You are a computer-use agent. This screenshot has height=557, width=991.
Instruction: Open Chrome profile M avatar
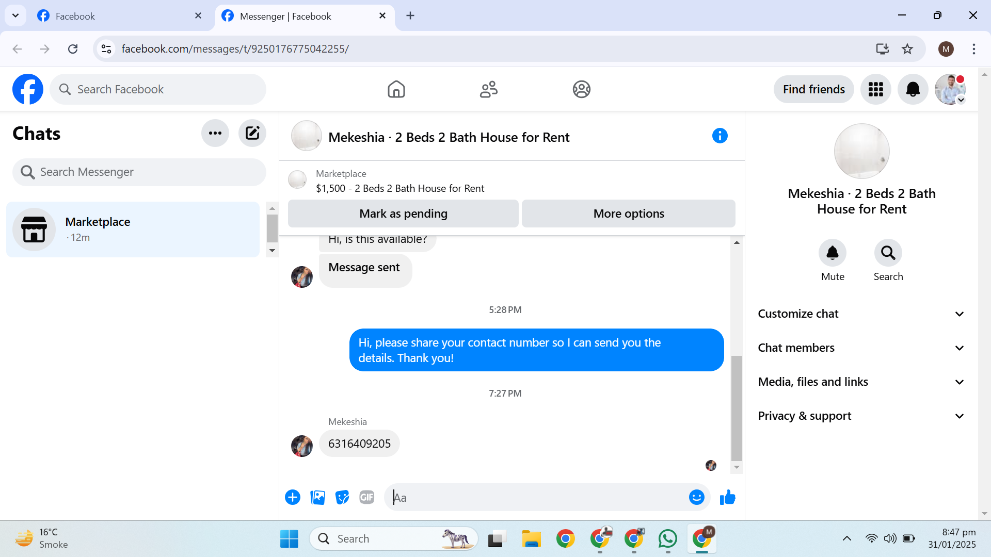946,49
